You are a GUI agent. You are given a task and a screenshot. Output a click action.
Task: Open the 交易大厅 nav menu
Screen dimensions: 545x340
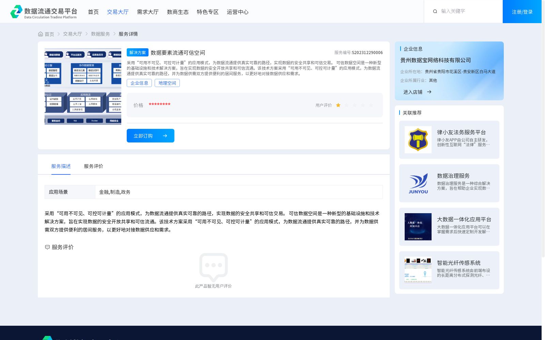coord(118,12)
